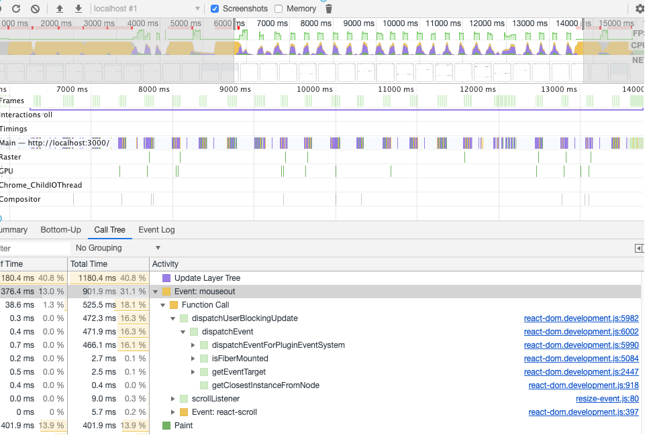
Task: Click the yellow Event: mouseout color square
Action: coord(166,292)
